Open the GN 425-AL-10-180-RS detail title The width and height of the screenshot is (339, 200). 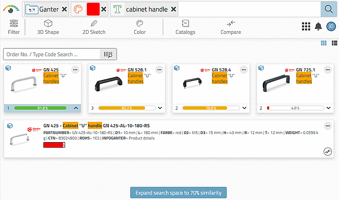[x=96, y=126]
